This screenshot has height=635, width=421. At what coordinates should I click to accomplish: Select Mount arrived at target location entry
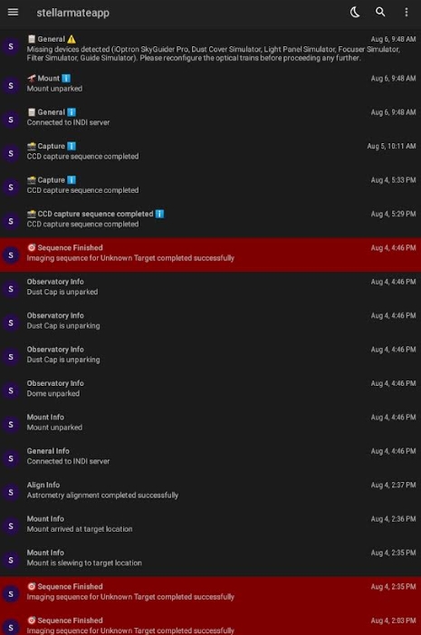[x=210, y=525]
